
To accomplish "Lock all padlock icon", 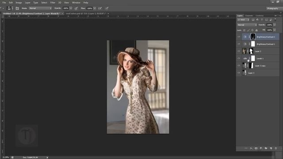I will [x=256, y=30].
